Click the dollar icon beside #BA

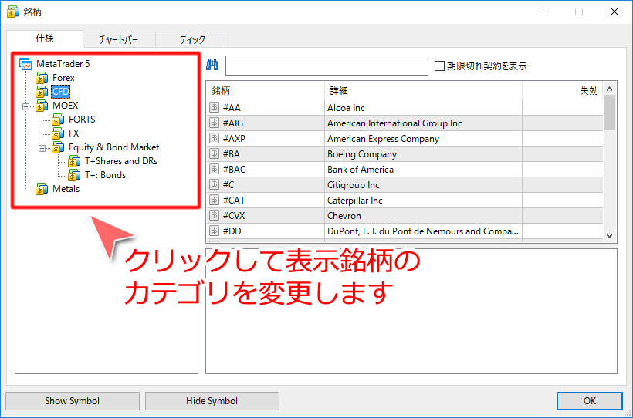tap(214, 153)
